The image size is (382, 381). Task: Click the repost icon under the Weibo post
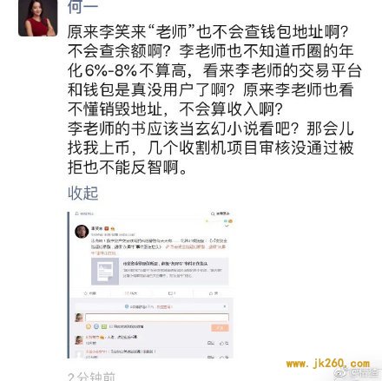[127, 293]
